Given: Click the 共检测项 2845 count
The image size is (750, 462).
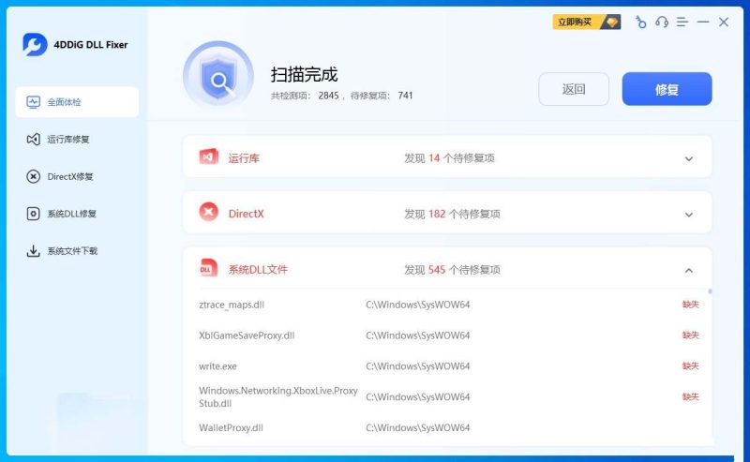Looking at the screenshot, I should (305, 96).
